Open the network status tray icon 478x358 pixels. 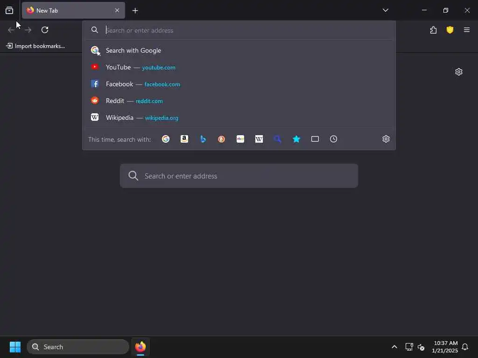[409, 347]
